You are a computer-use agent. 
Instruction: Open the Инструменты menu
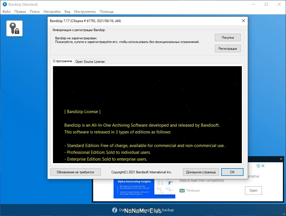coord(85,12)
